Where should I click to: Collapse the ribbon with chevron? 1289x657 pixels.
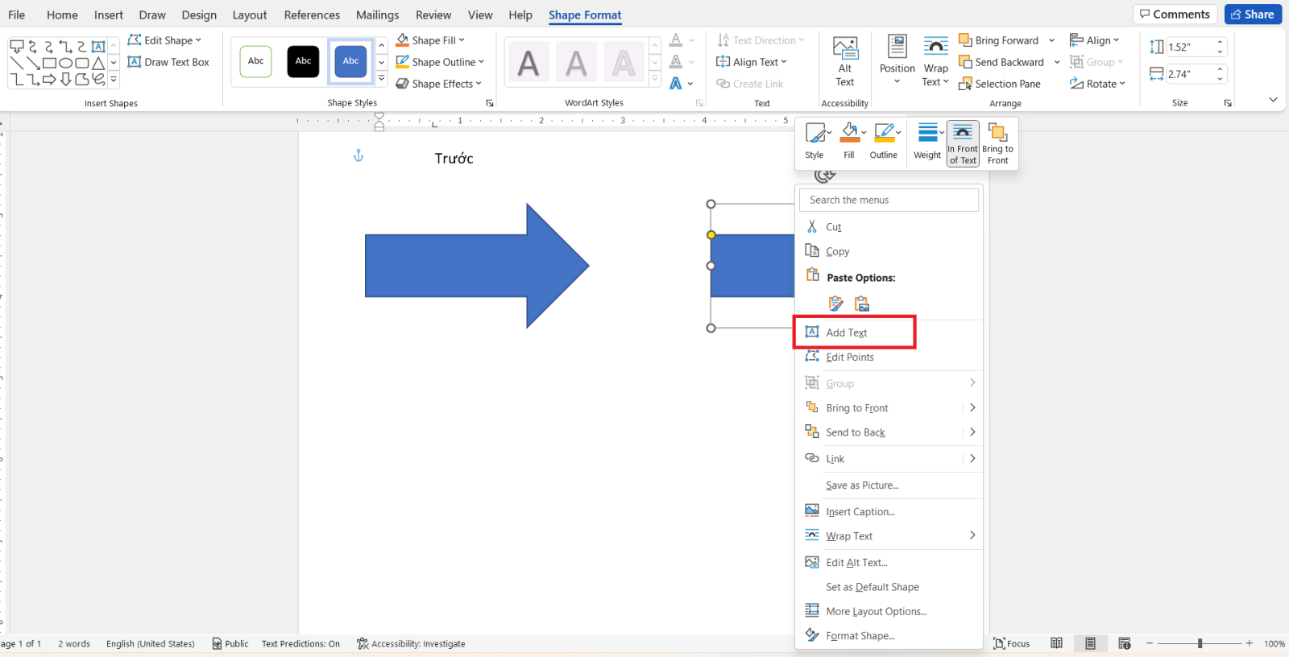1273,100
